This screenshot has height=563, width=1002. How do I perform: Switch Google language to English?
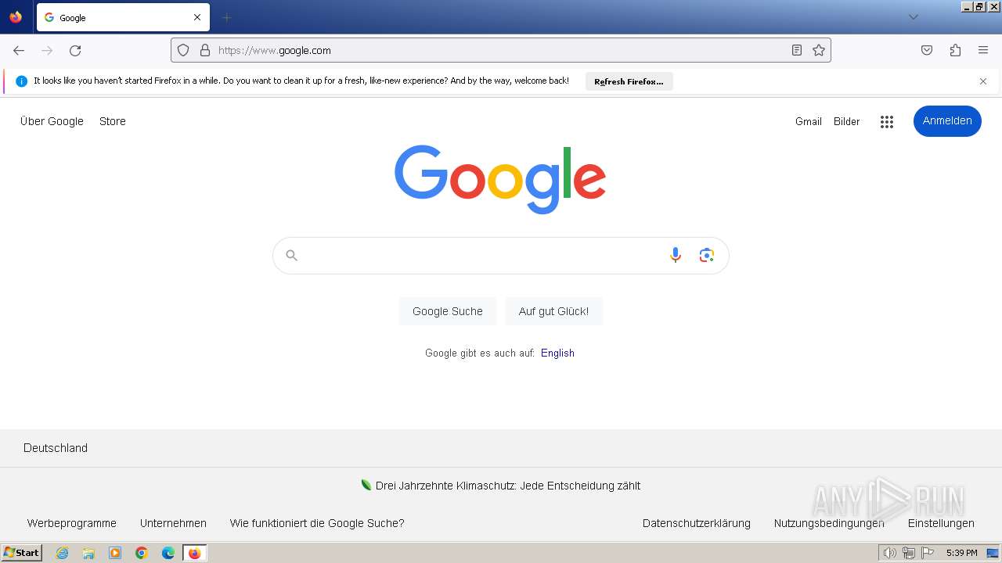(x=557, y=353)
